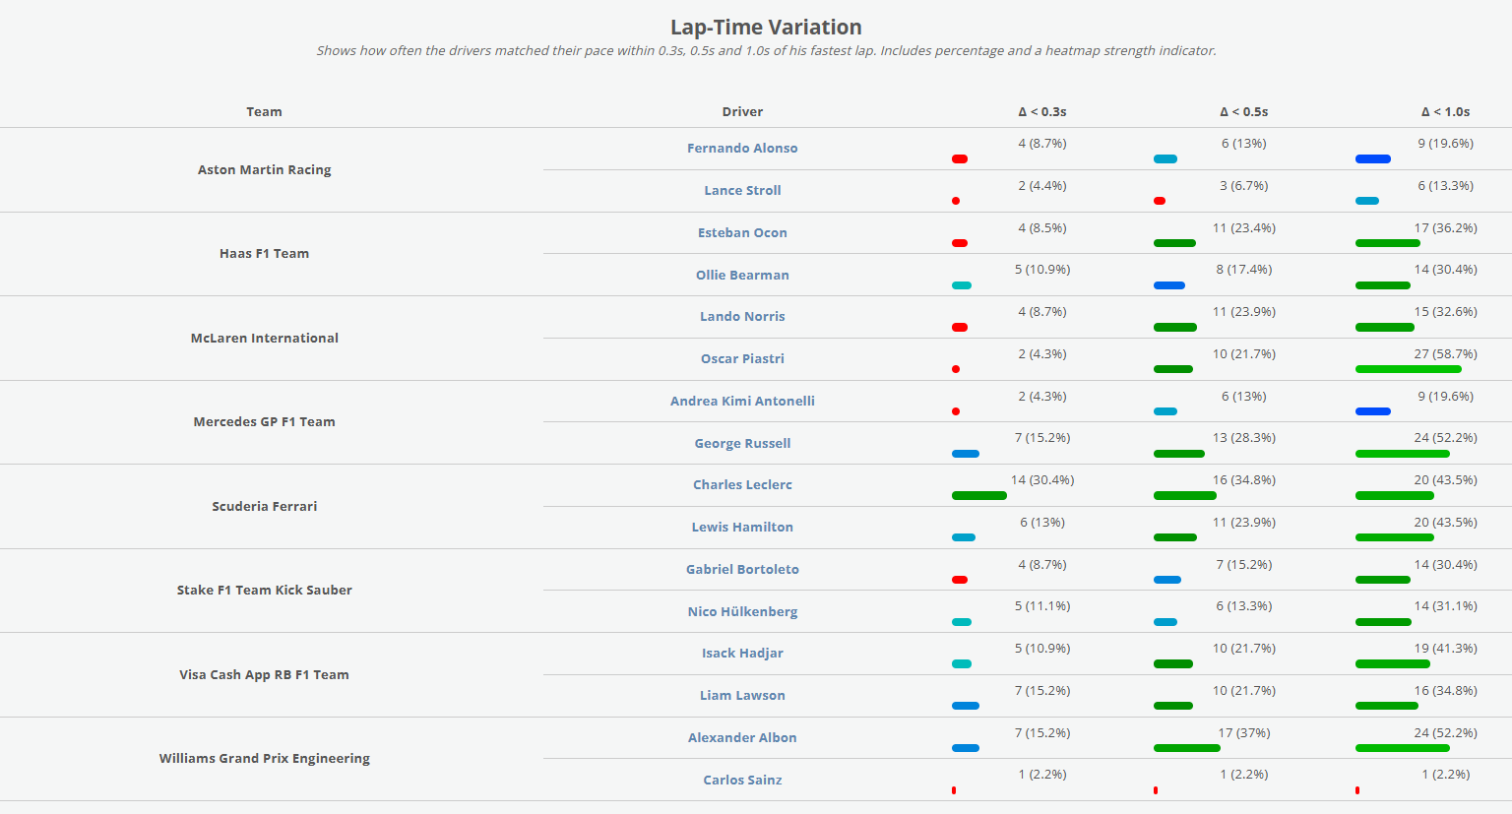1512x814 pixels.
Task: Open Ollie Bearman's driver link
Action: point(742,275)
